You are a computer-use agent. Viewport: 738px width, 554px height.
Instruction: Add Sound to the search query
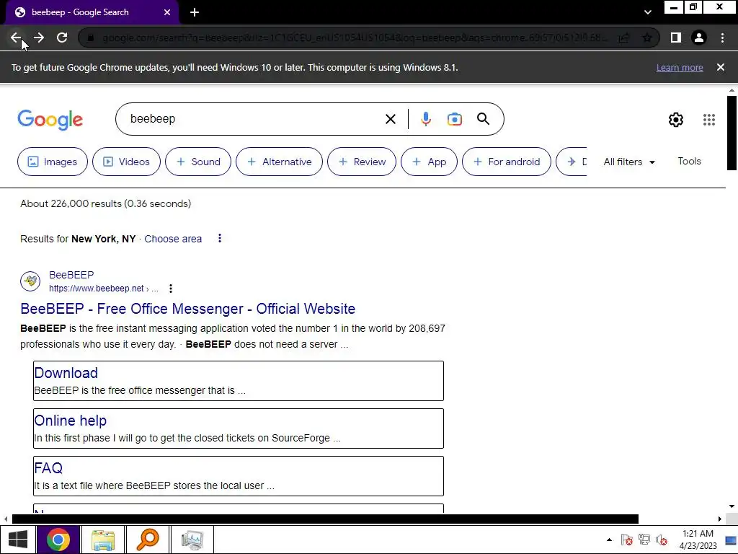pyautogui.click(x=198, y=162)
